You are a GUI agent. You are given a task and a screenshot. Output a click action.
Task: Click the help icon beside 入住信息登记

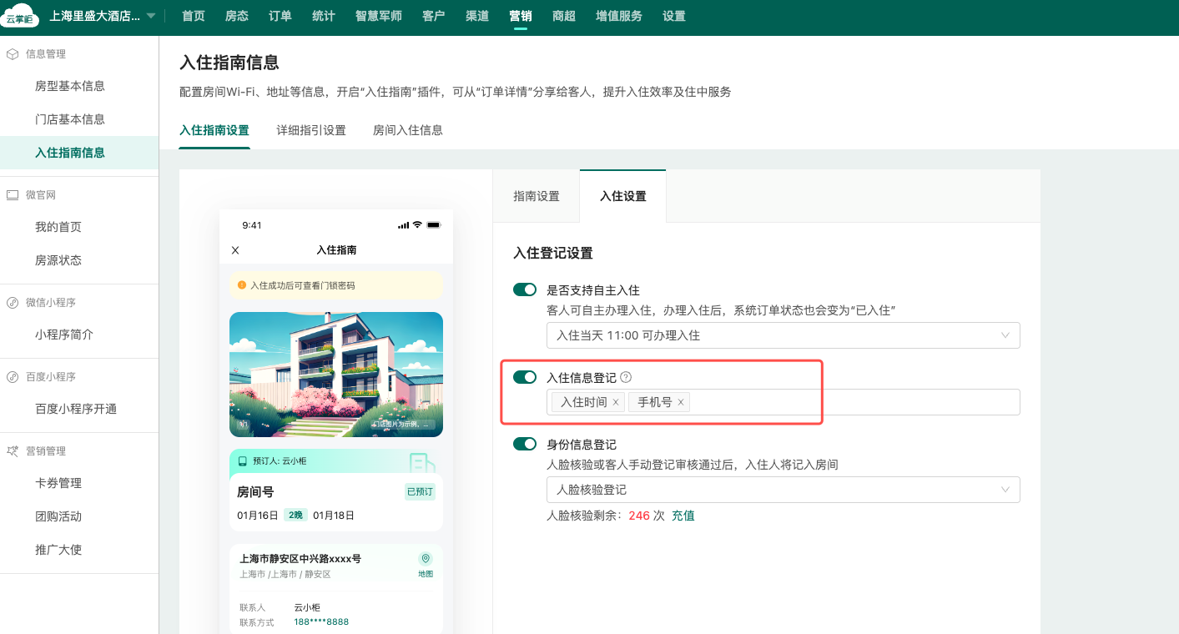click(x=626, y=378)
